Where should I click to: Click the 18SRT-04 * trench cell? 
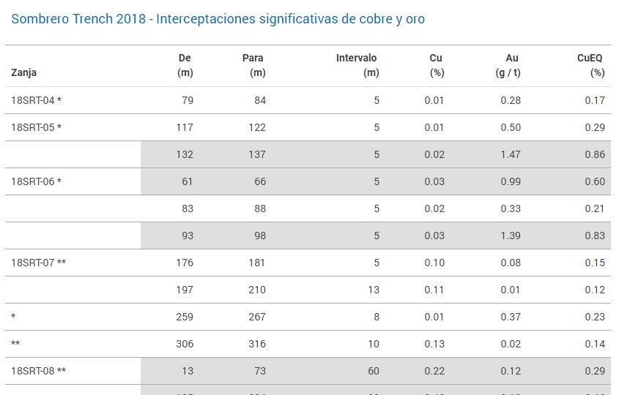(x=36, y=100)
